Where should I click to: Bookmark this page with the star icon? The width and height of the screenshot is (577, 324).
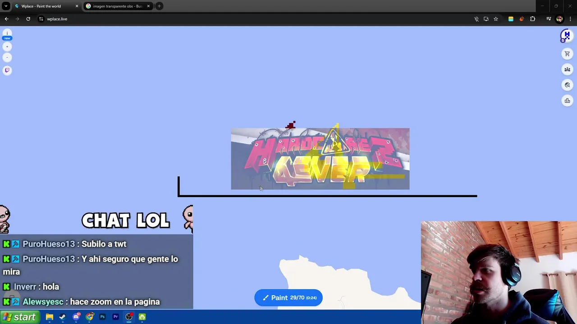(496, 19)
